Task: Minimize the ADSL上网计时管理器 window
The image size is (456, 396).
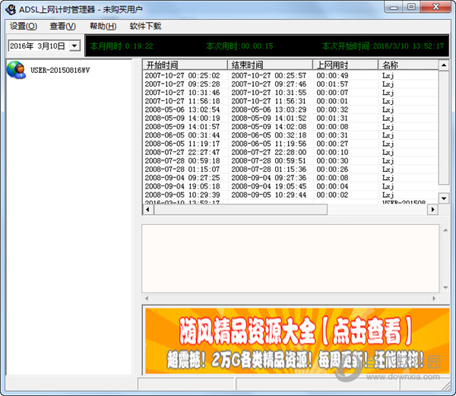Action: [x=394, y=7]
